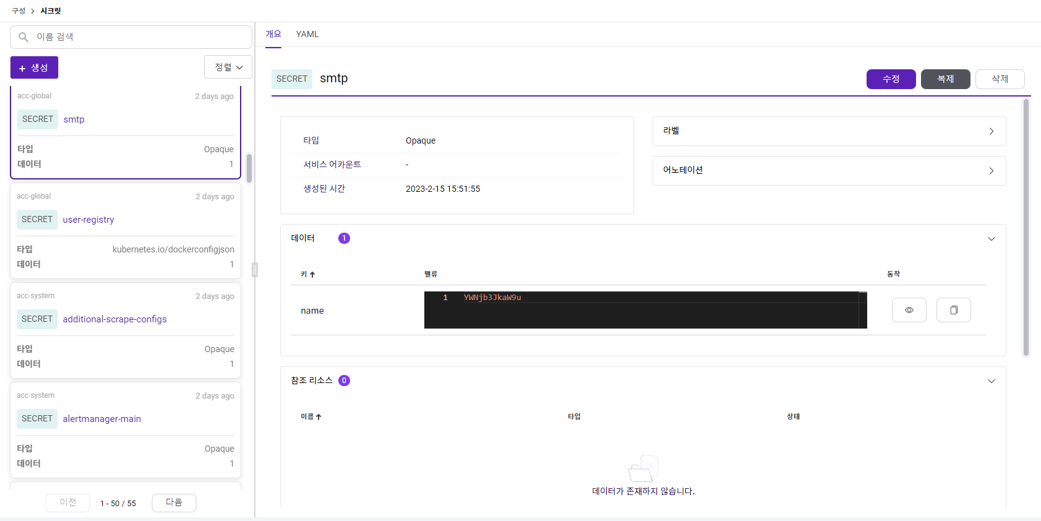Focus the 이름 검색 search field
This screenshot has height=521, width=1041.
[x=131, y=37]
